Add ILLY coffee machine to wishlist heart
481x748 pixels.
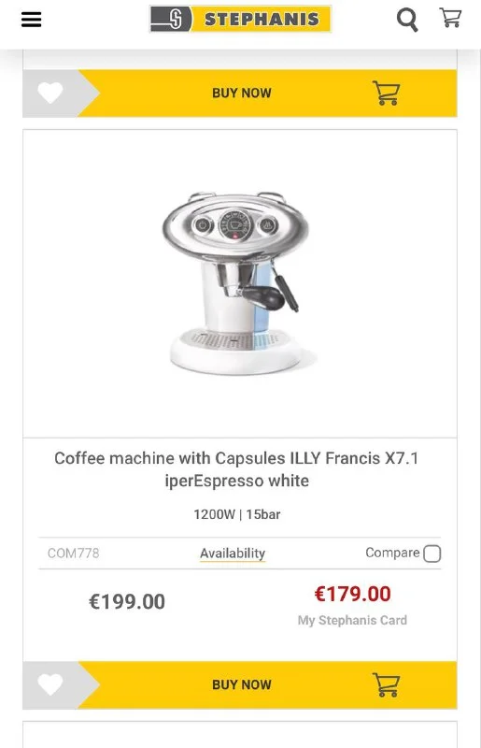pos(50,684)
